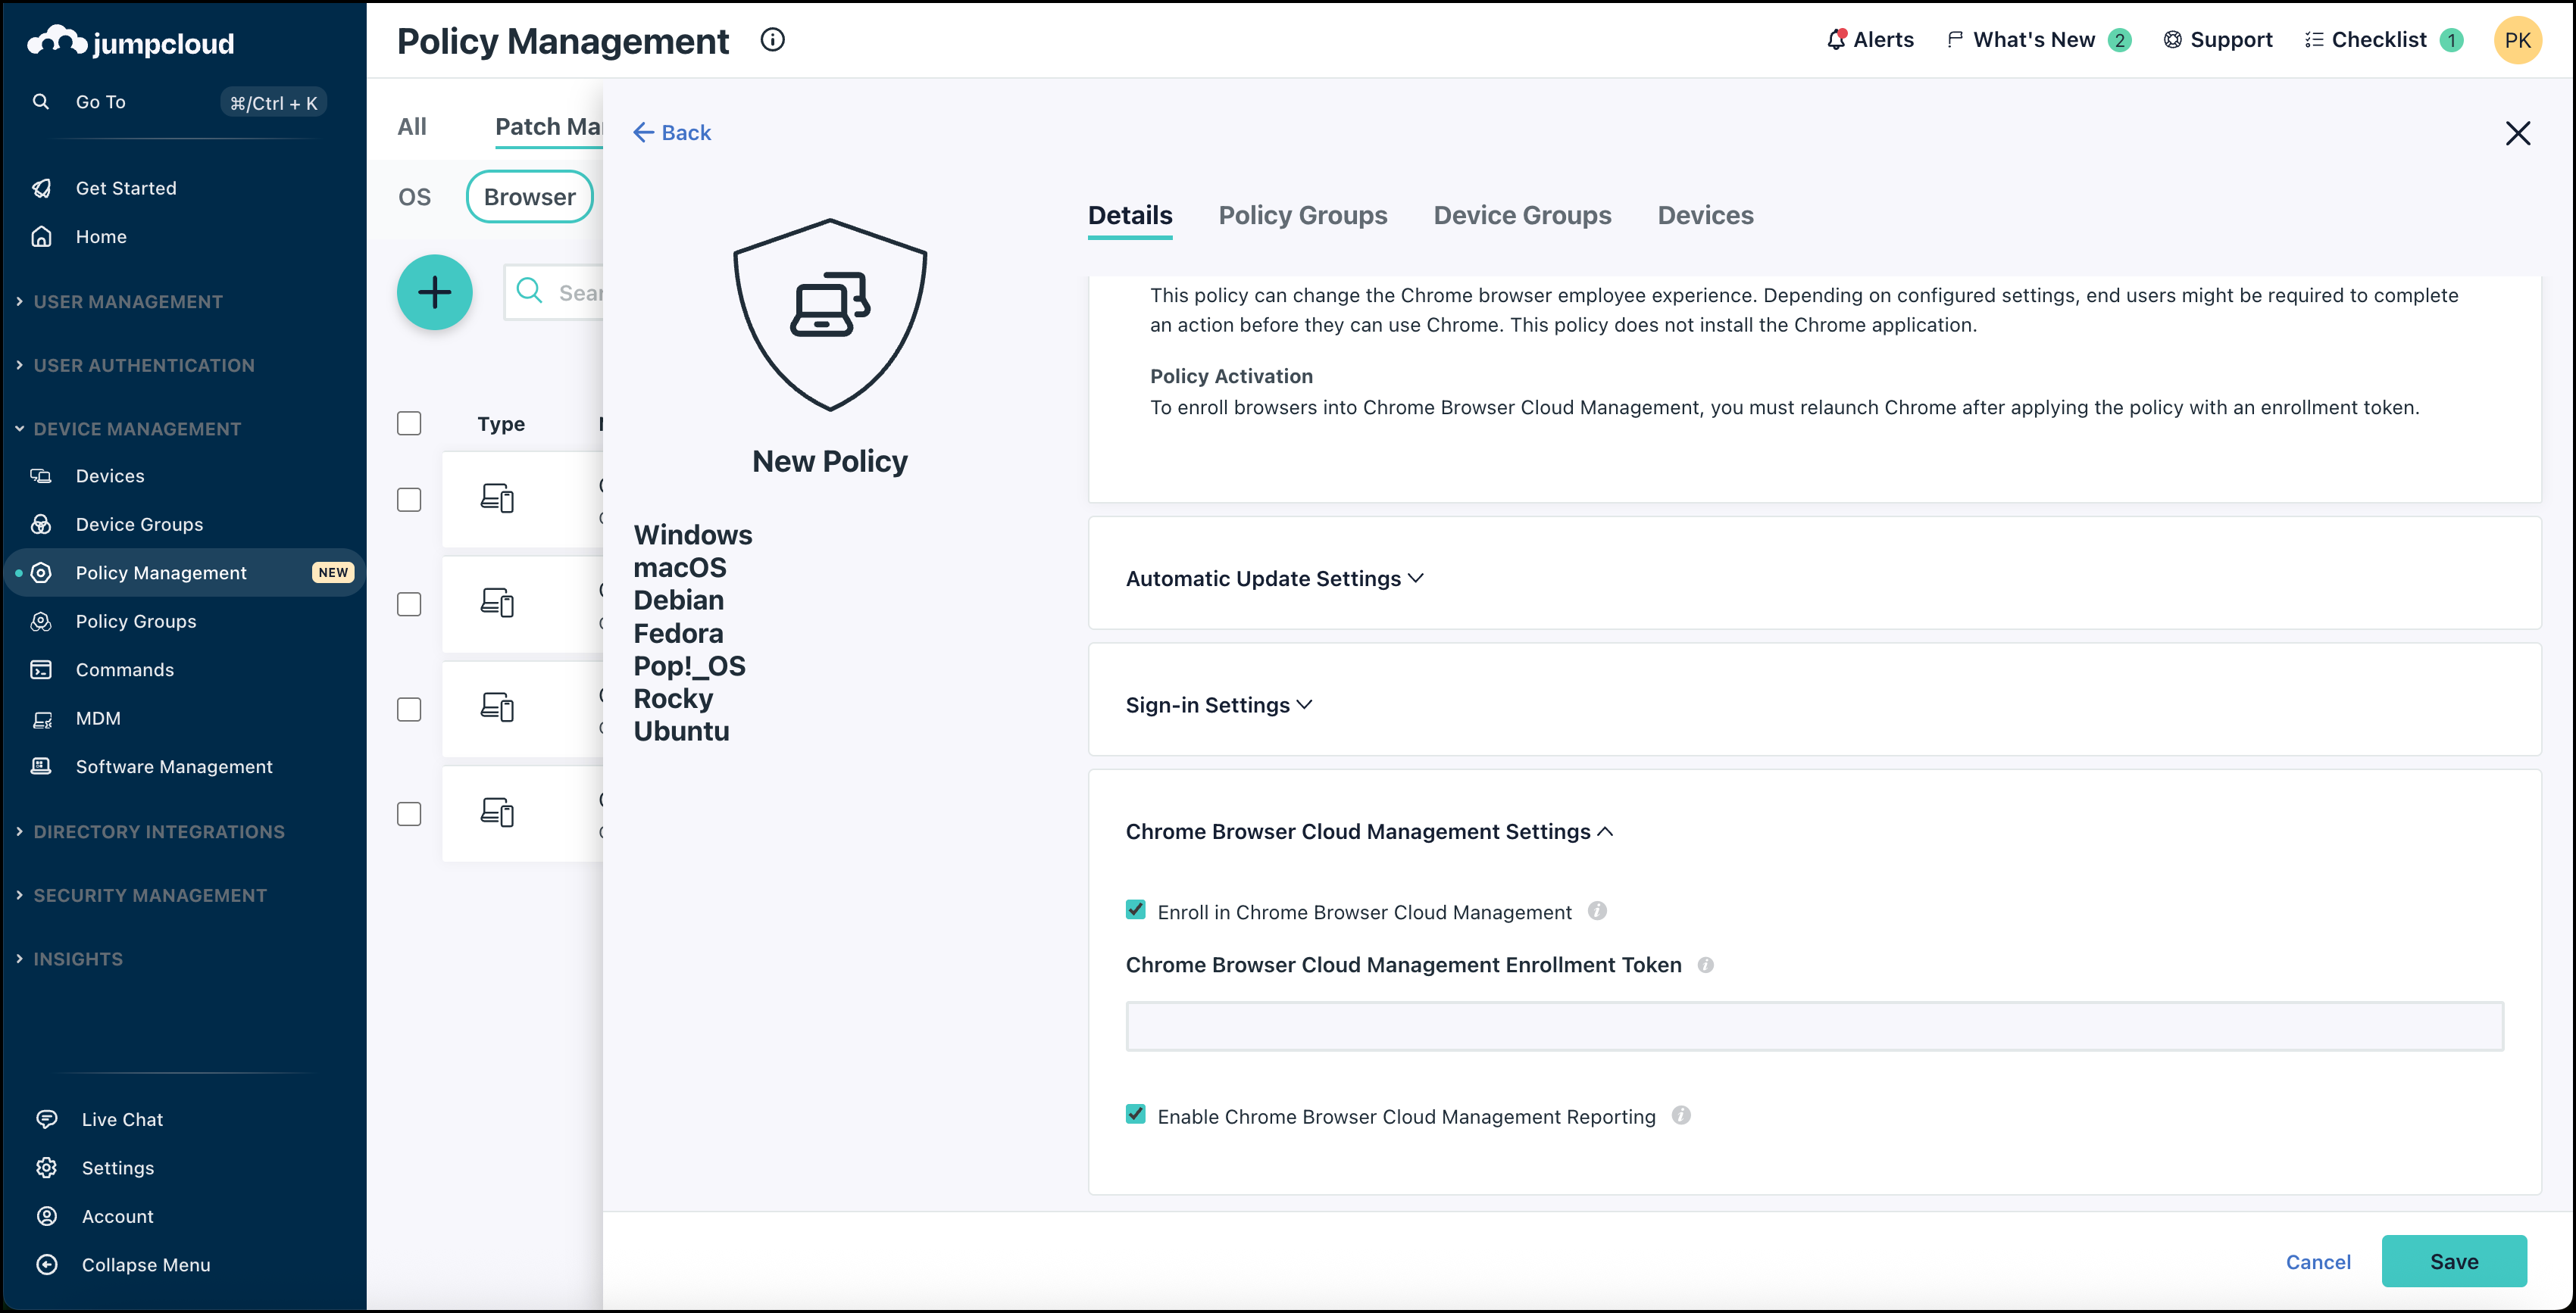Expand Sign-in Settings section

click(x=1218, y=704)
